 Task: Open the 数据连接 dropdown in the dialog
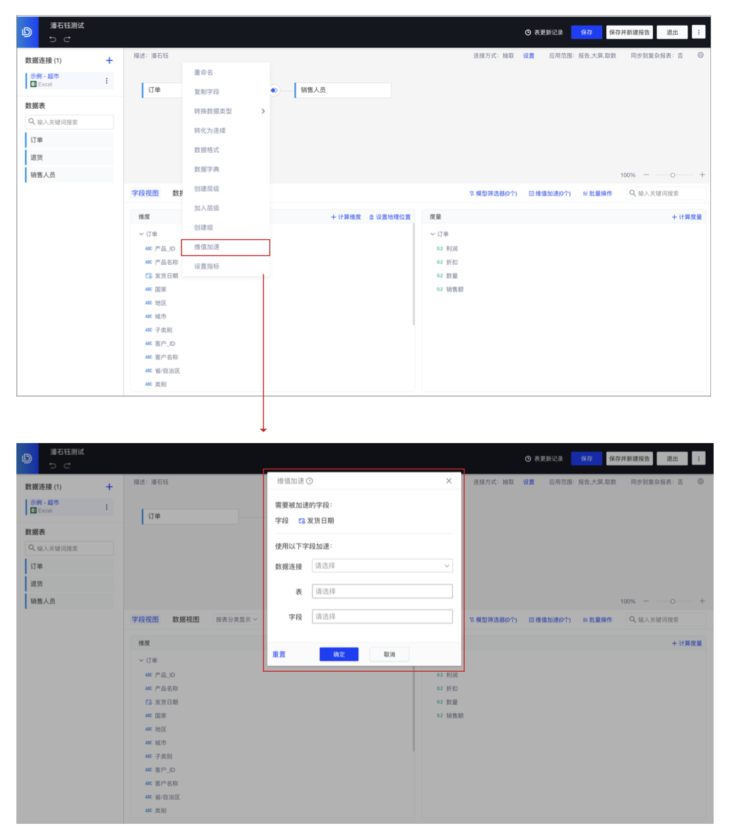(382, 566)
